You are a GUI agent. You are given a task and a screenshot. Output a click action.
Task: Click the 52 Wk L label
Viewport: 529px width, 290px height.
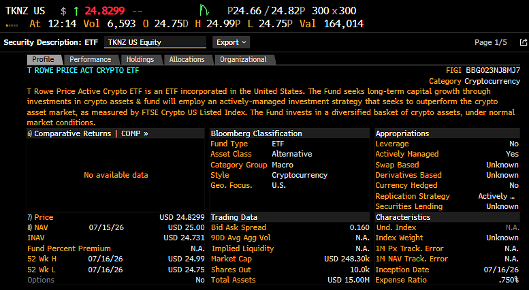tap(41, 270)
